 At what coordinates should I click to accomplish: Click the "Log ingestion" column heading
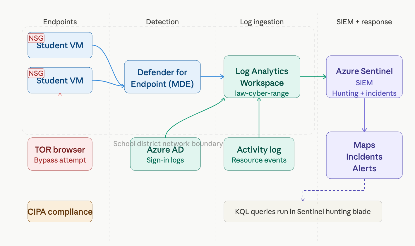coord(262,22)
